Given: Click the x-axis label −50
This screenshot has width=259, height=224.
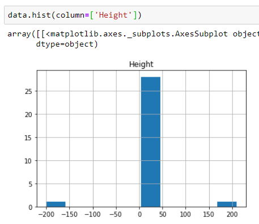Looking at the screenshot, I should click(116, 214).
